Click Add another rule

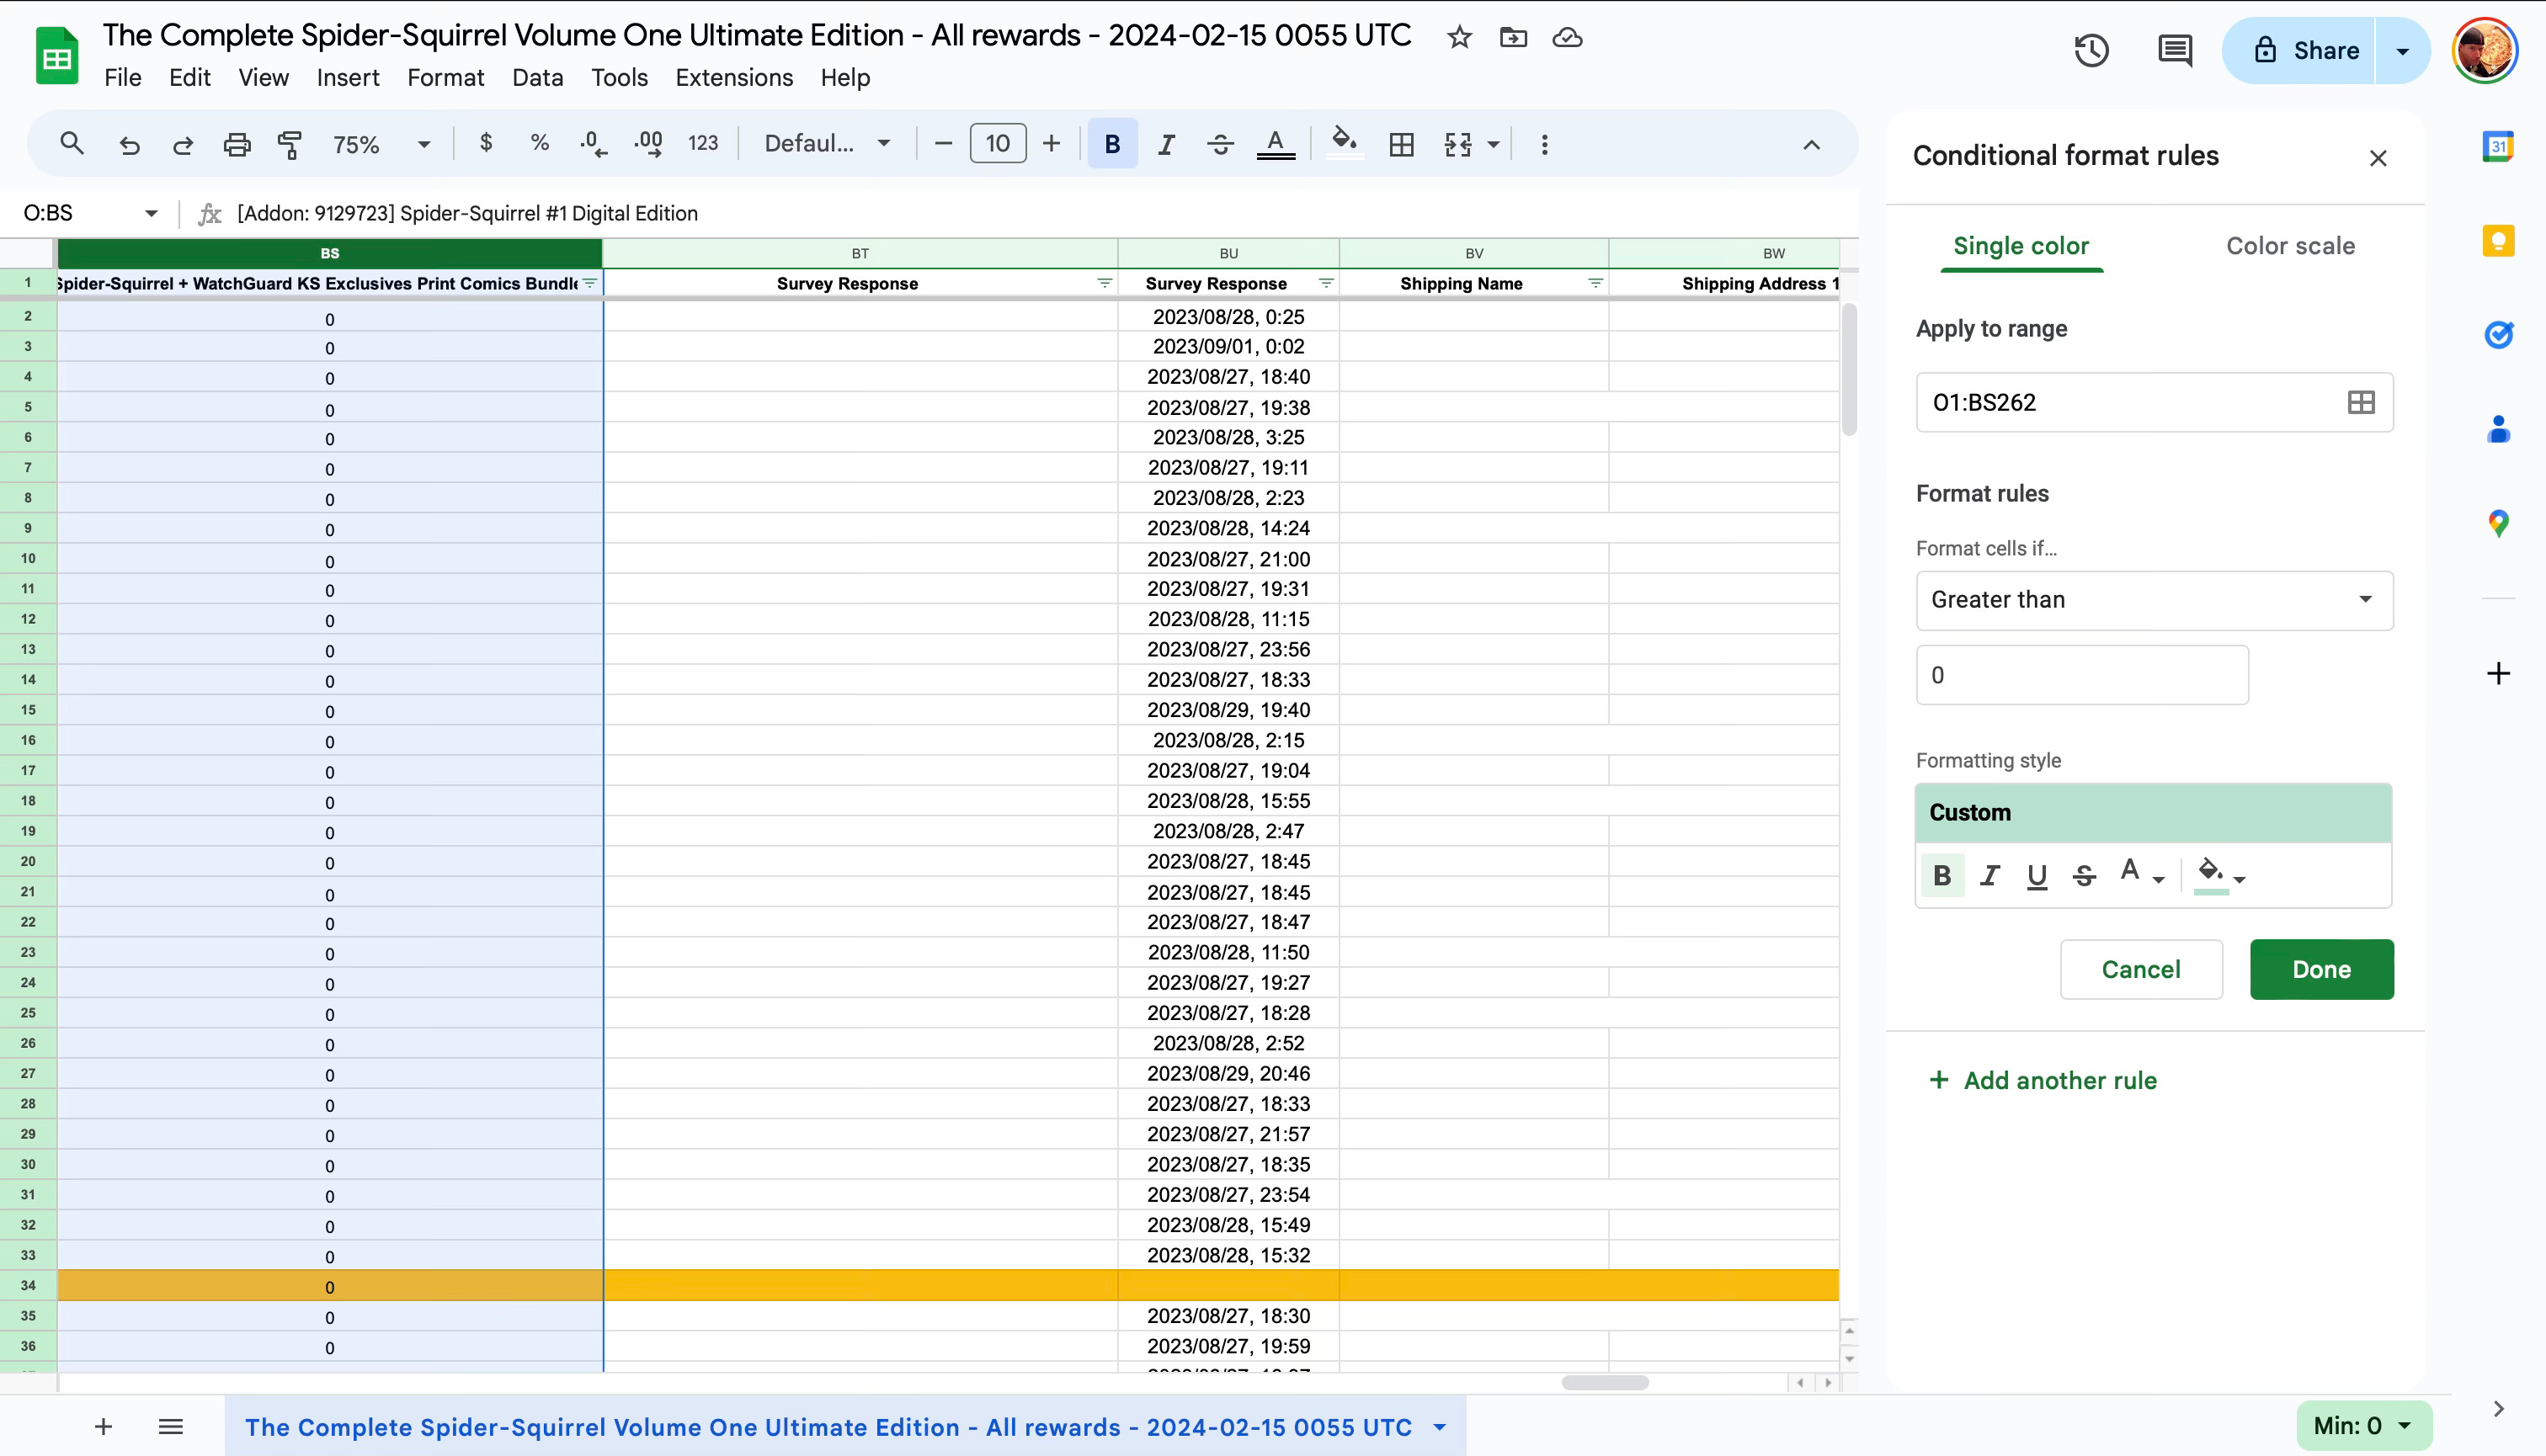[2043, 1080]
